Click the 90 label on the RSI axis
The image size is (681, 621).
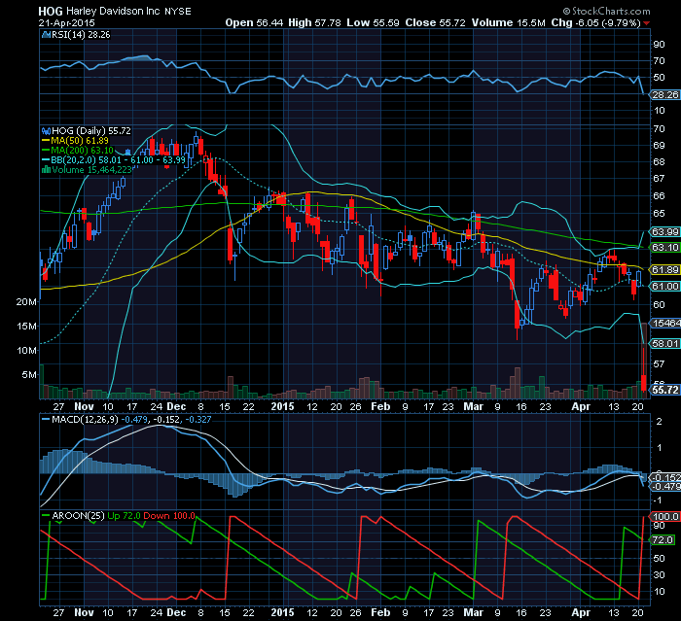point(659,45)
